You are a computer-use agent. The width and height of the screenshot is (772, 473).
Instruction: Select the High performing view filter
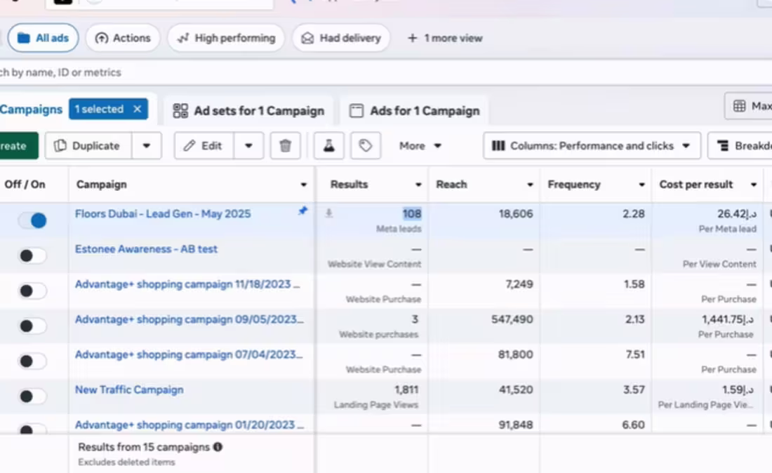(x=226, y=38)
